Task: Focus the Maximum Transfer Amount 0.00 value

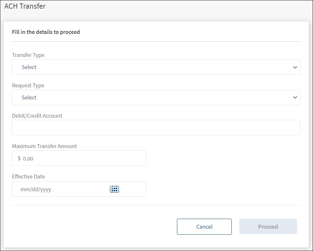Action: 28,159
